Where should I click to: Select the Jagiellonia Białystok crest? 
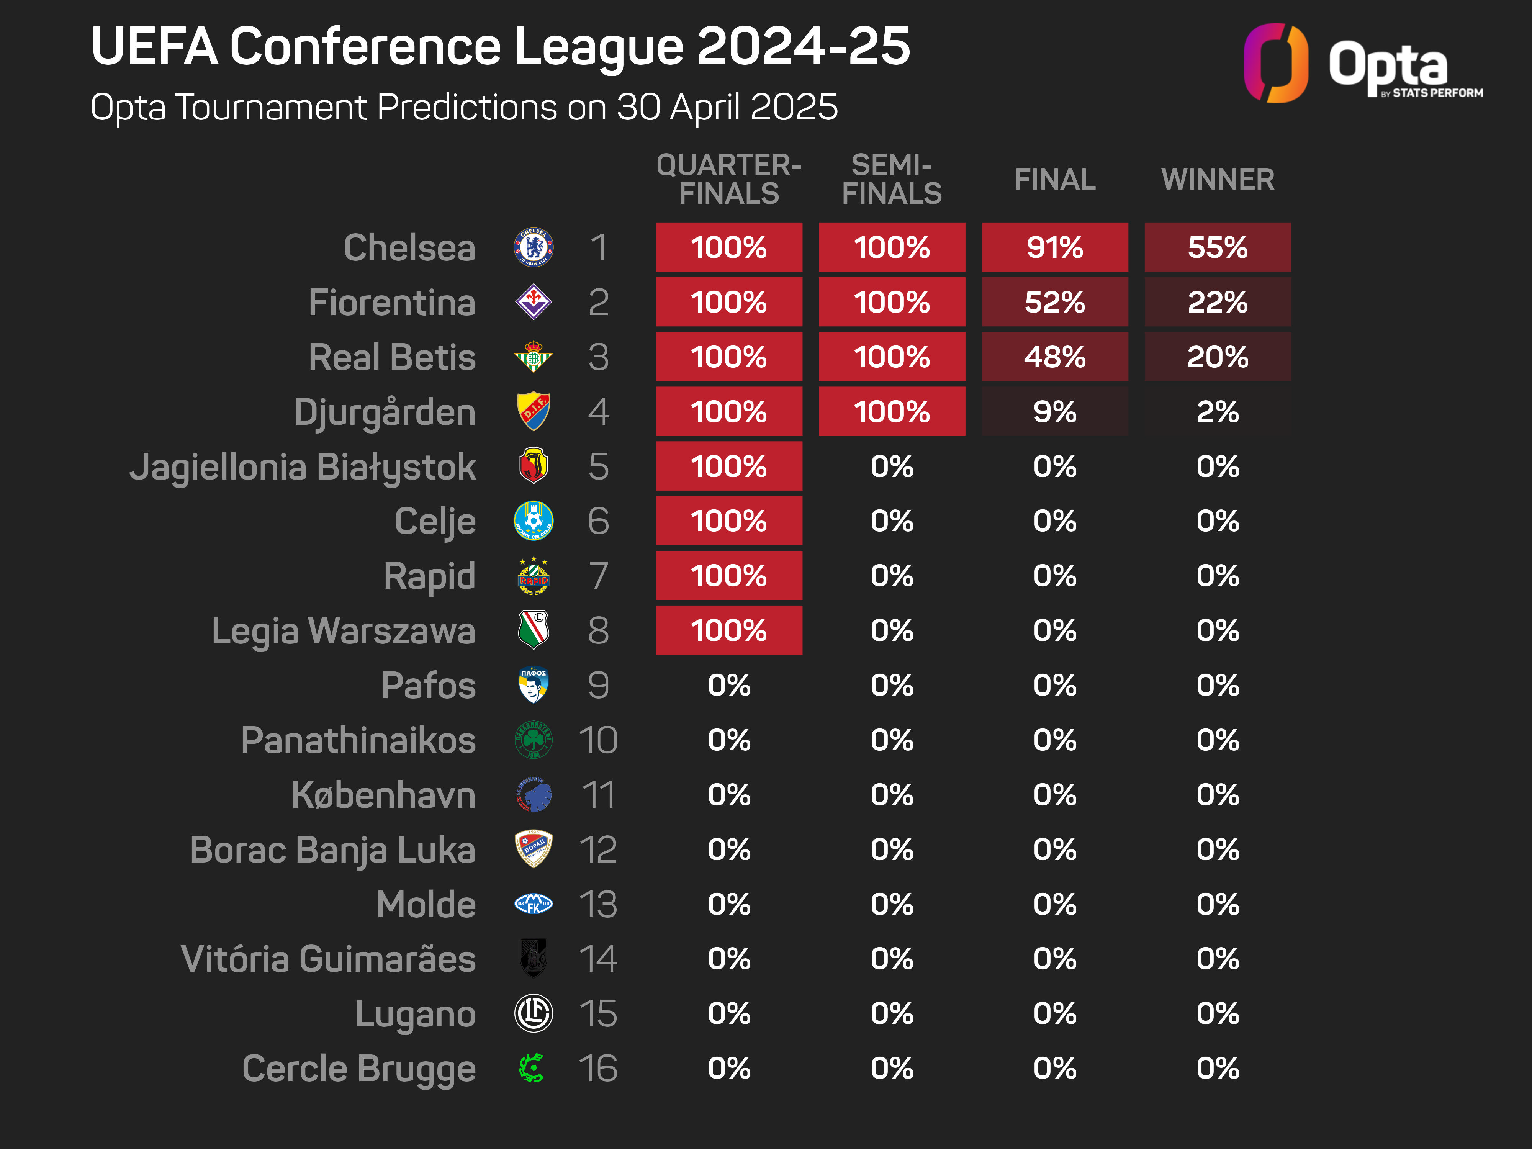533,466
